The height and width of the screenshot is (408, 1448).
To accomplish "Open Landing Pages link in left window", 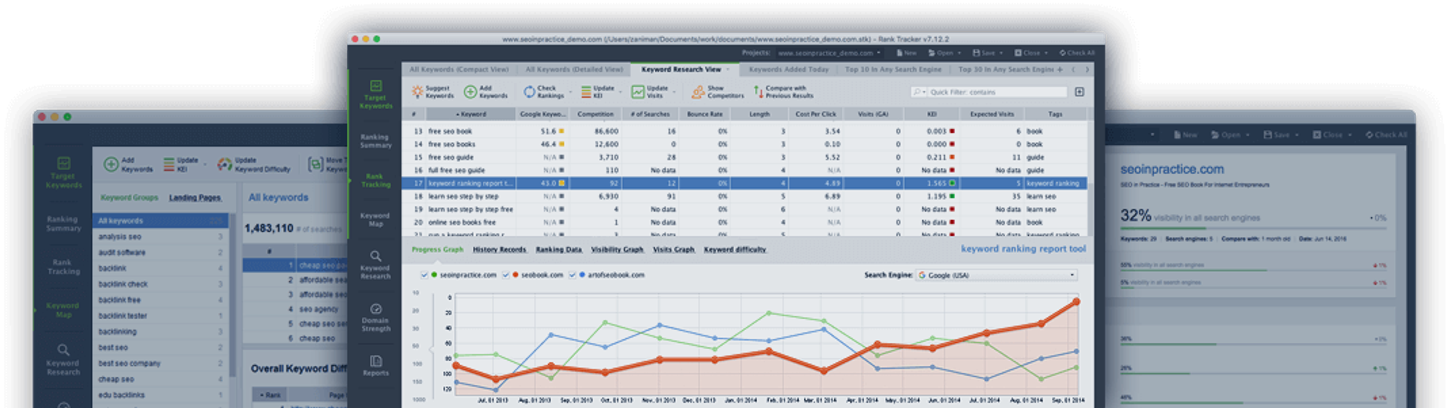I will pyautogui.click(x=195, y=198).
